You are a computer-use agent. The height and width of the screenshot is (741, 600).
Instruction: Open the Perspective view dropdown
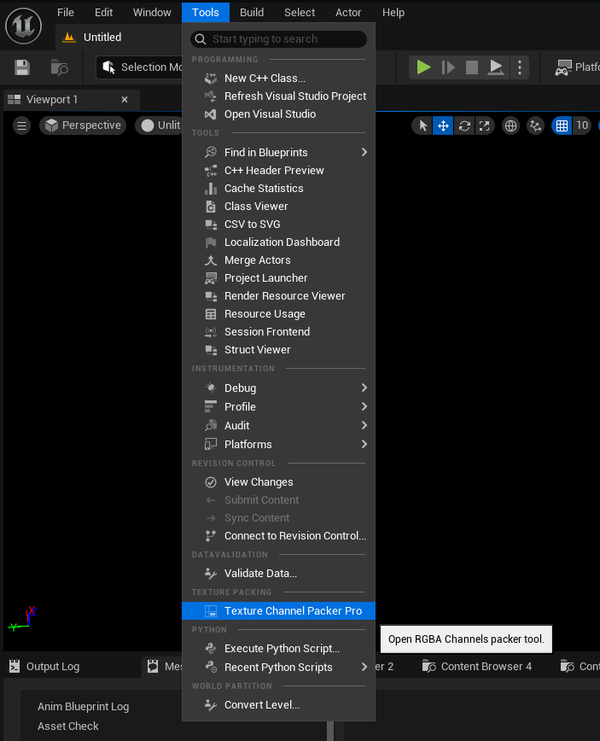(83, 125)
